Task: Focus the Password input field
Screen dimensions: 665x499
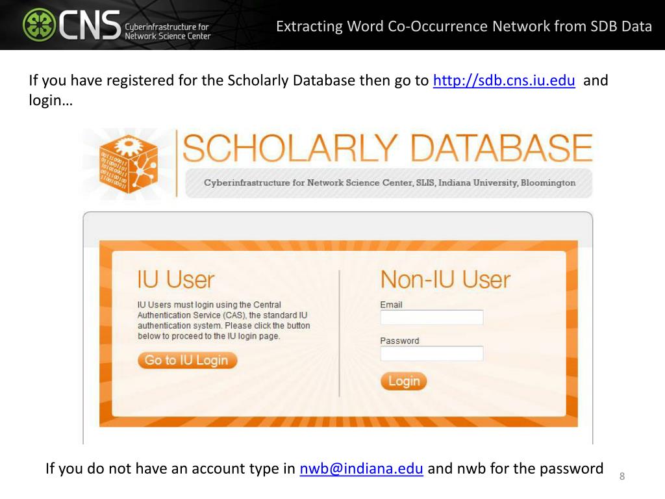Action: (432, 353)
